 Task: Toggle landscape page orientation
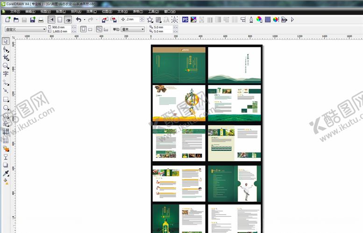(90, 29)
